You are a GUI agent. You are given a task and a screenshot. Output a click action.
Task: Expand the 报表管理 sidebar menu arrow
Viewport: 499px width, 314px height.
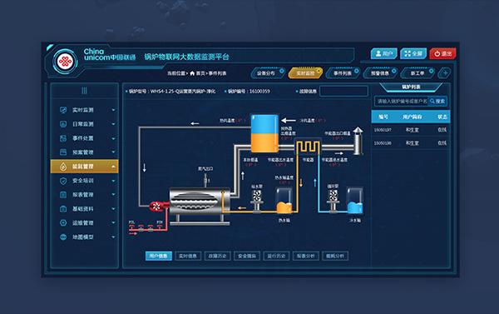click(113, 195)
